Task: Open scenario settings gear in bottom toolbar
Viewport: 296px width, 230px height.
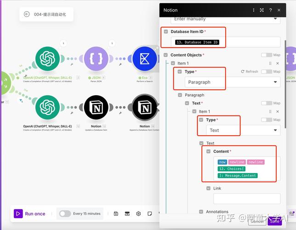Action: 138,213
